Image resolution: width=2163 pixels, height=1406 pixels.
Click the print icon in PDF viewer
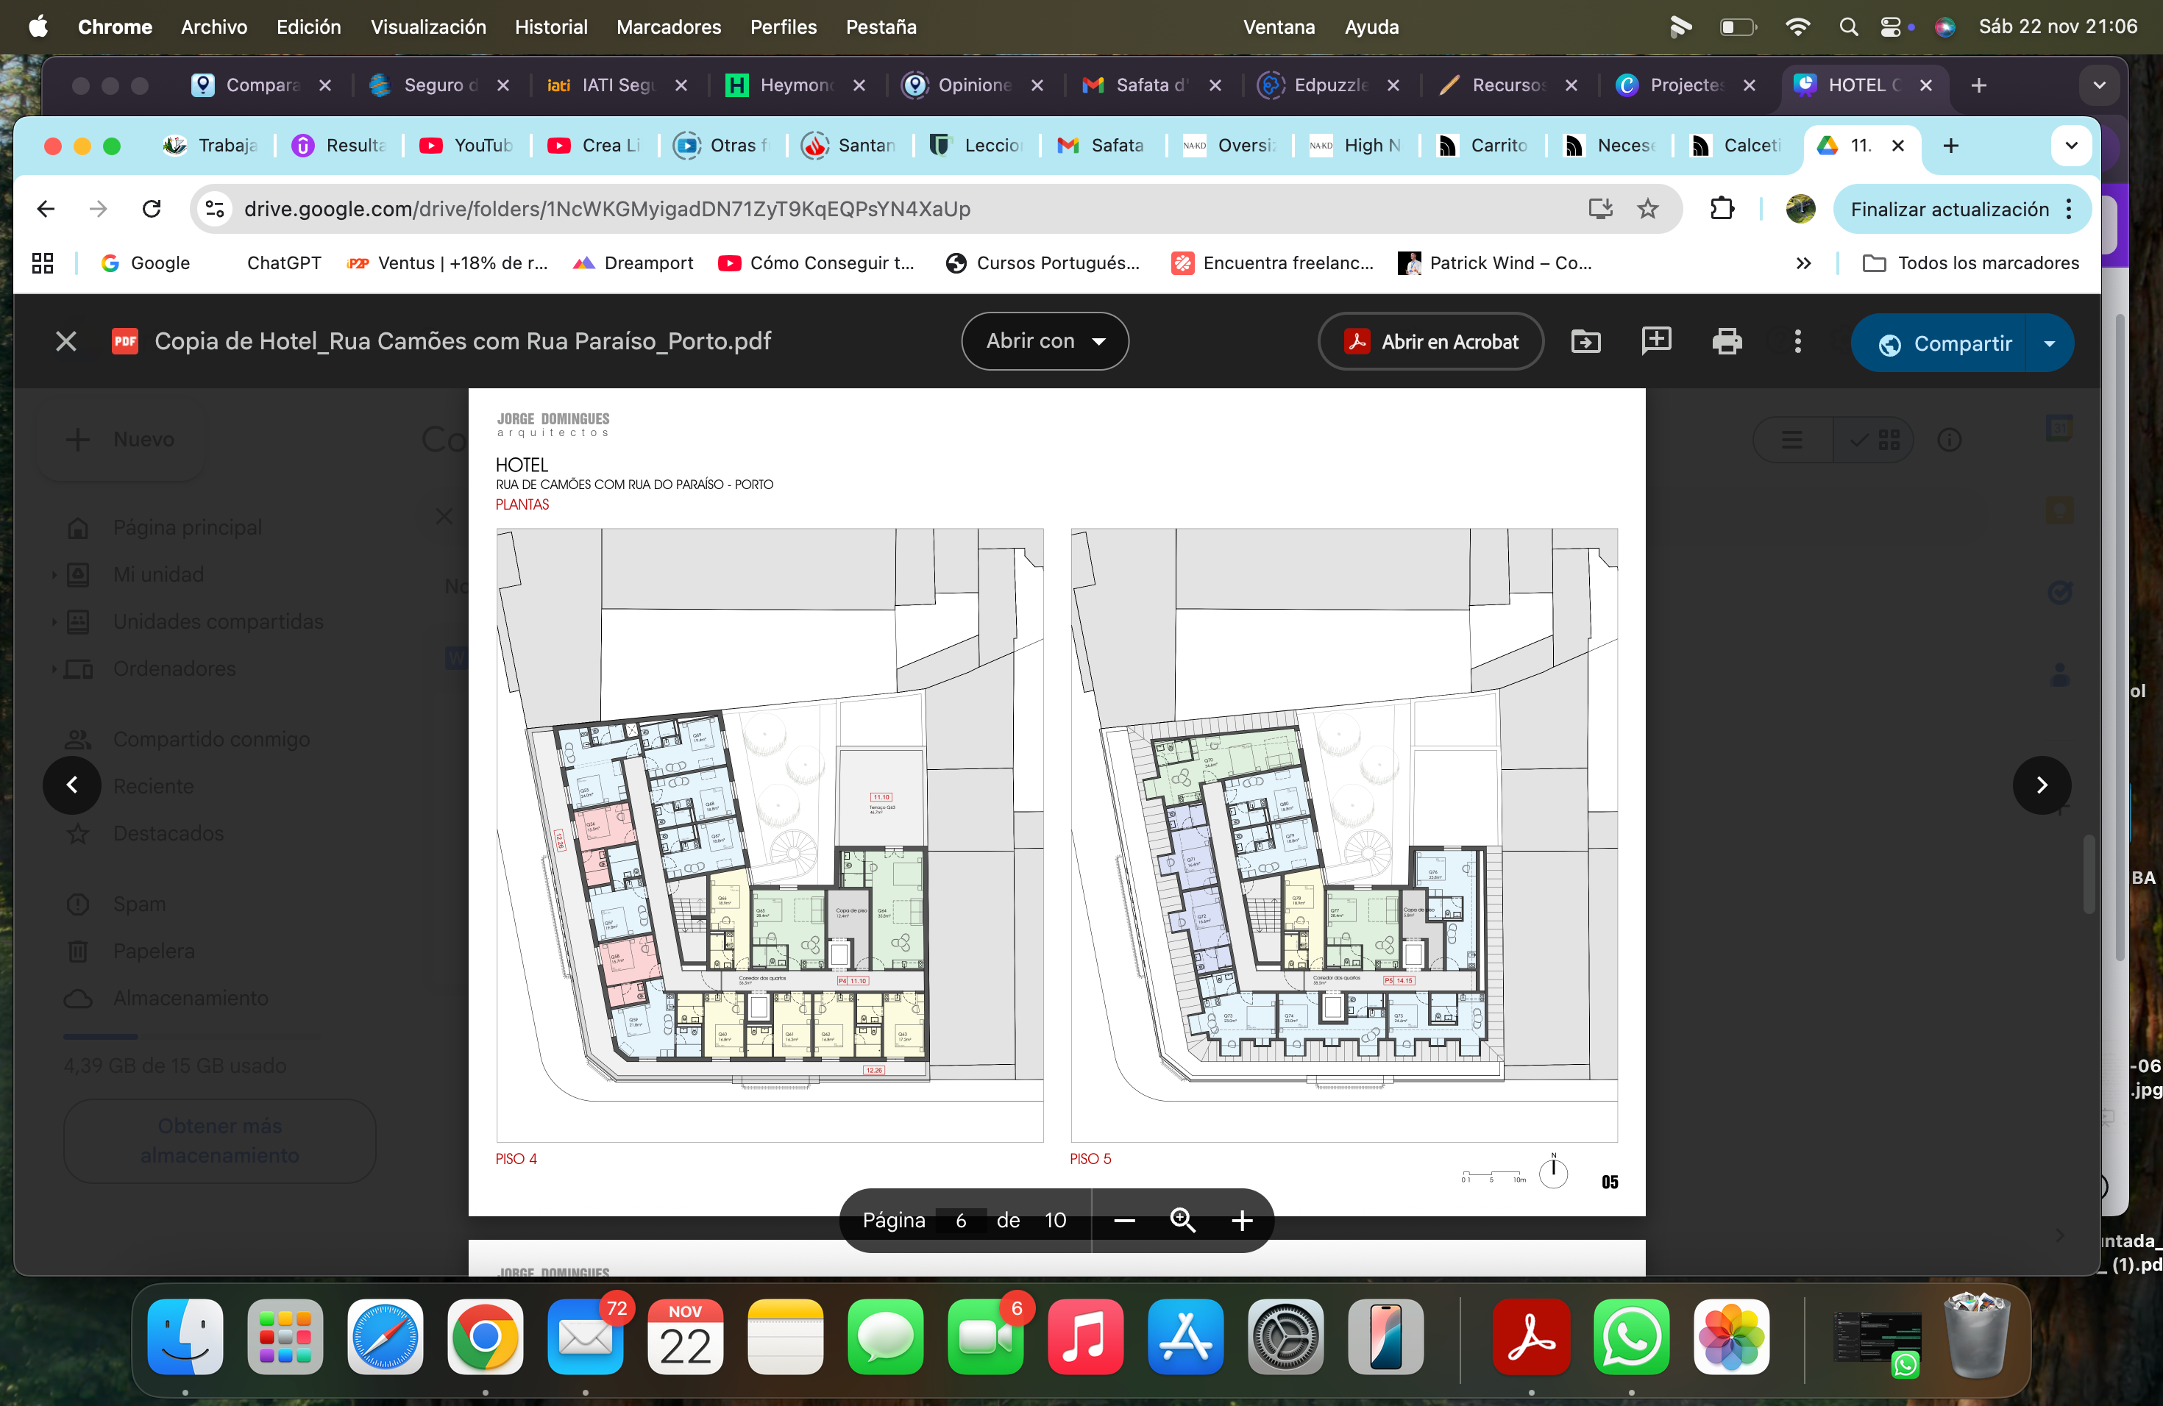coord(1726,341)
